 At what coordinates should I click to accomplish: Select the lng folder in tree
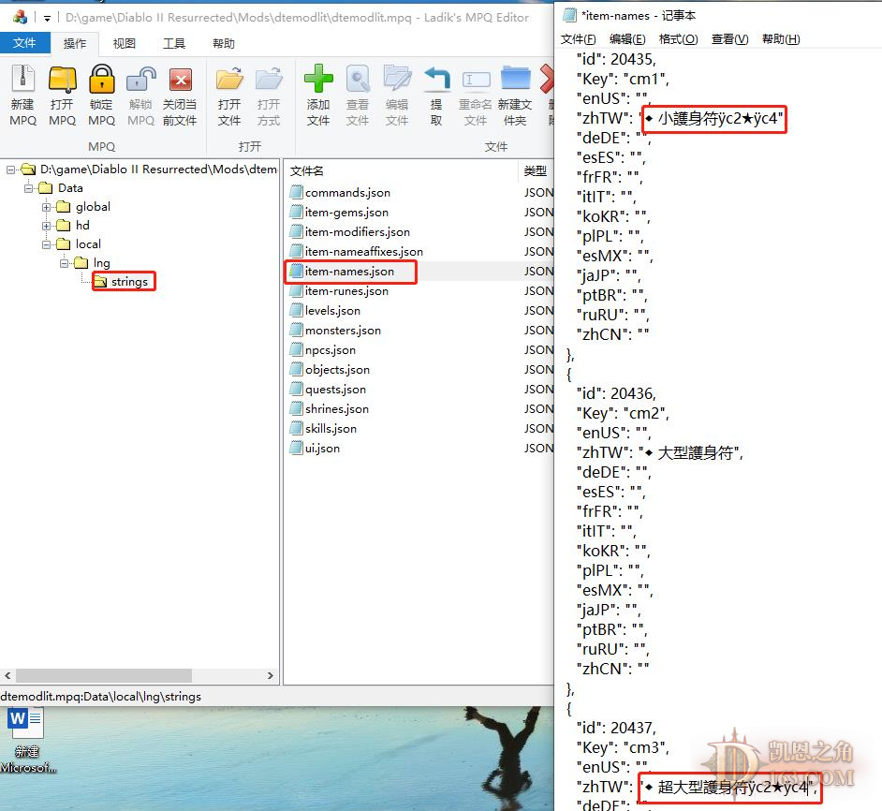point(102,262)
